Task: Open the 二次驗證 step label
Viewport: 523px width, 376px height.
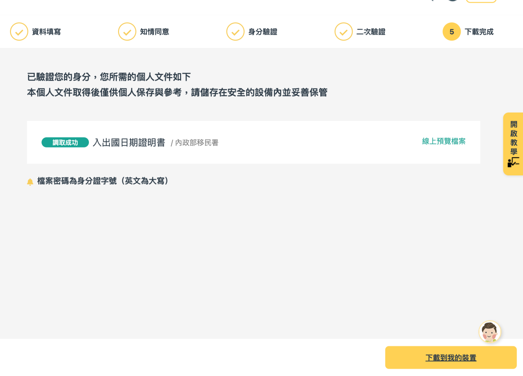Action: [370, 32]
